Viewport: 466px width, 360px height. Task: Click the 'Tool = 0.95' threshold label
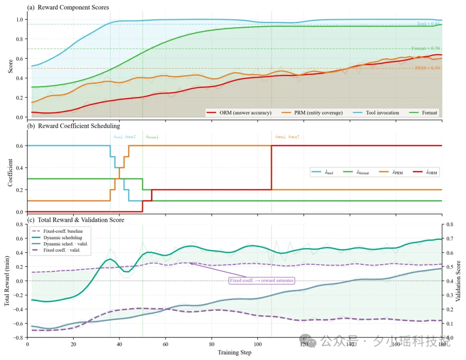428,24
